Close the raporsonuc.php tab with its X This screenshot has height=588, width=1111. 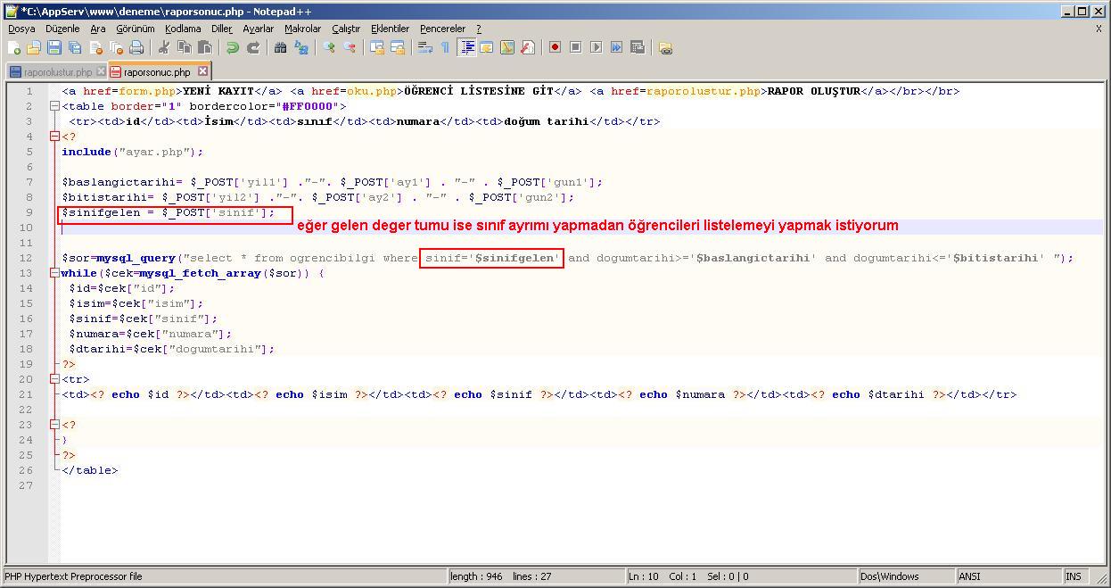pos(202,71)
